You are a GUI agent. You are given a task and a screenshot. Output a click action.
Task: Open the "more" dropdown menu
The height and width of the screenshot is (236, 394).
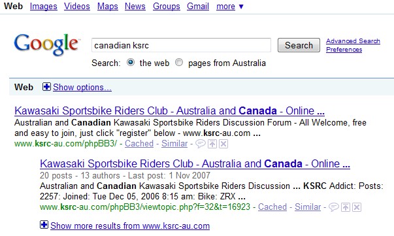click(230, 7)
